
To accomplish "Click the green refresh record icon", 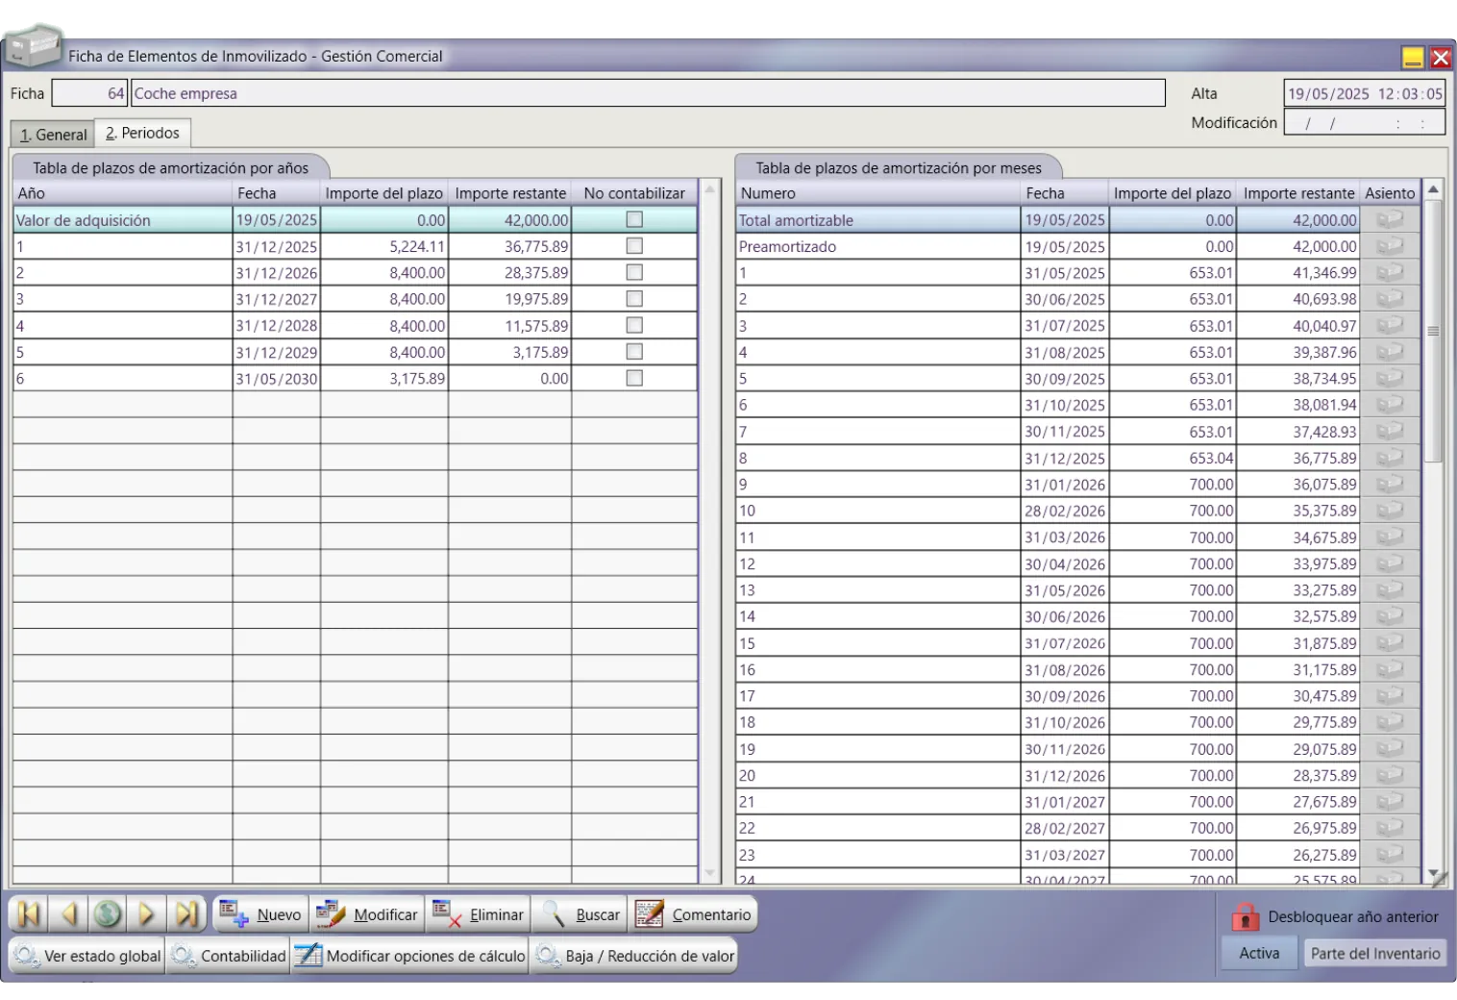I will point(108,913).
